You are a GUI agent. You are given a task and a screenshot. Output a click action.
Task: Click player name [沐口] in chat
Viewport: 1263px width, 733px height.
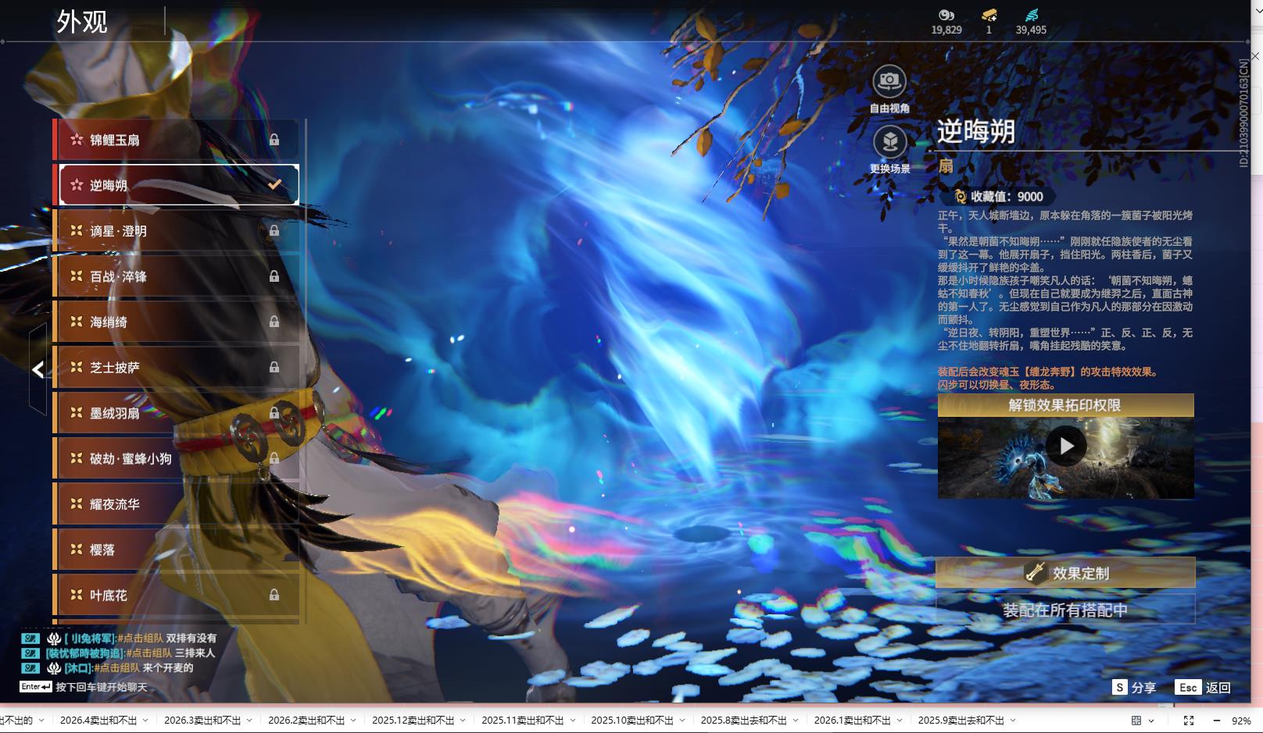pos(78,668)
